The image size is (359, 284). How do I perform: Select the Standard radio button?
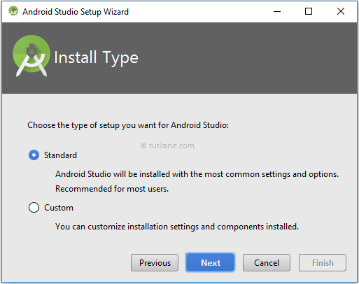coord(34,155)
